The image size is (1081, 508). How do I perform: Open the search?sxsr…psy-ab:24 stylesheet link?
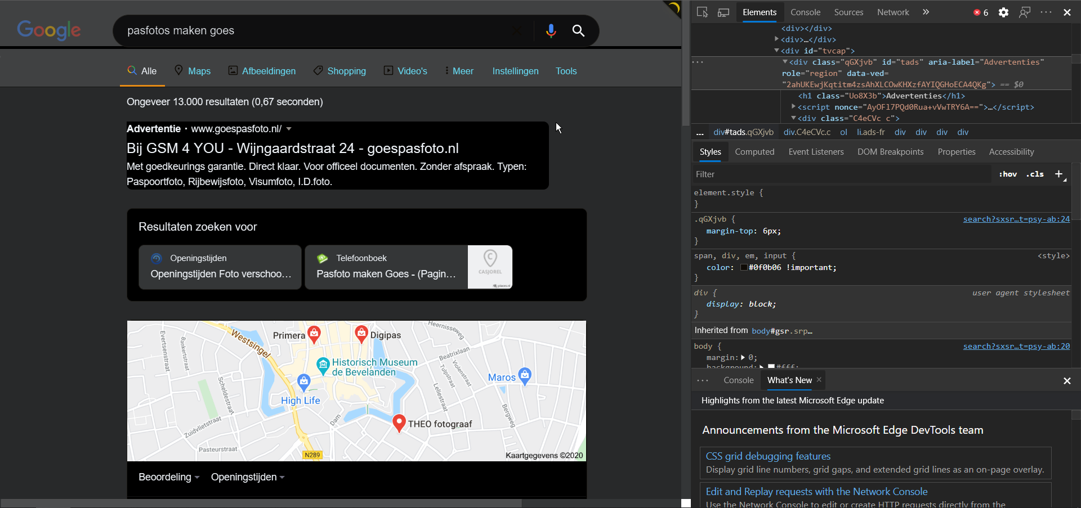[x=1016, y=219]
